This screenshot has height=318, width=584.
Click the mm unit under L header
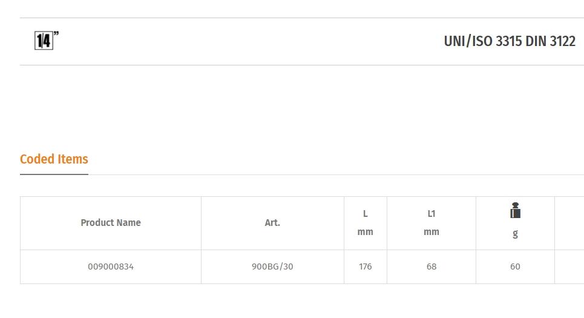coord(366,232)
